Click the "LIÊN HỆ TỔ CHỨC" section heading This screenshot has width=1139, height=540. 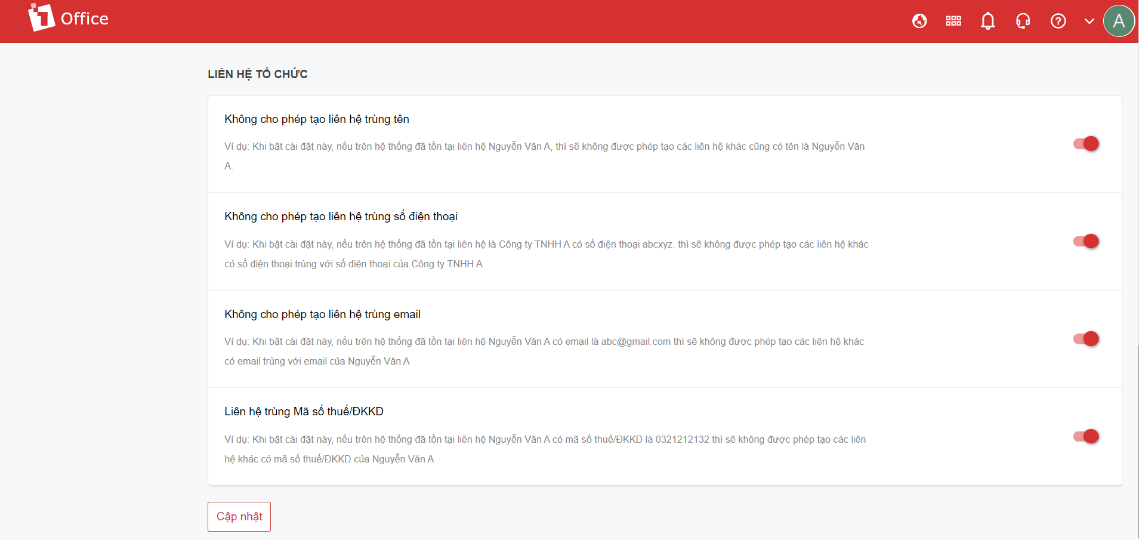coord(258,74)
